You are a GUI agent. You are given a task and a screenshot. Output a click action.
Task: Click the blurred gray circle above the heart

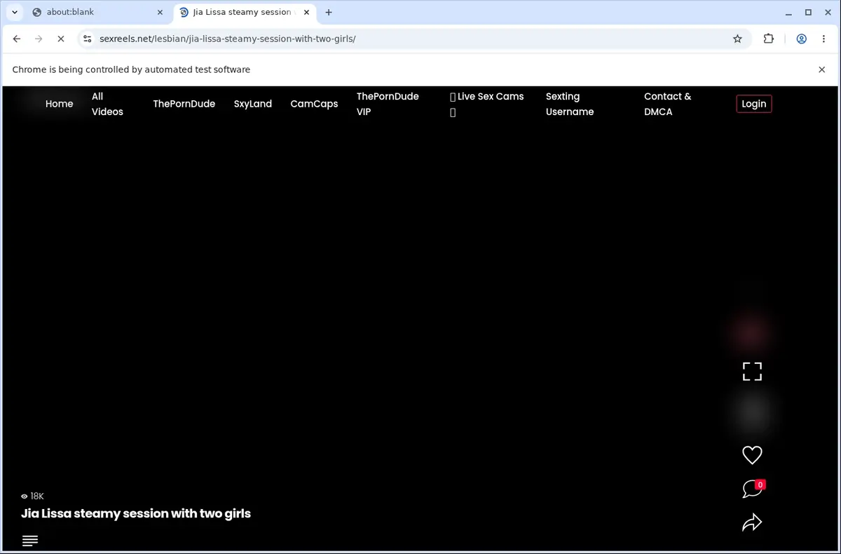pyautogui.click(x=752, y=413)
